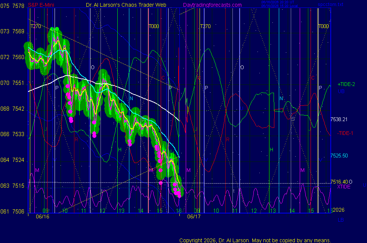Click the 'spcctom.txt' file name label
Image resolution: width=367 pixels, height=243 pixels.
click(x=330, y=4)
